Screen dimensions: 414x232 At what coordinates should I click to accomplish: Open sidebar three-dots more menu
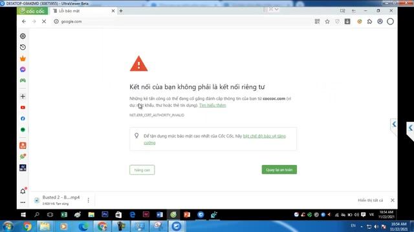pos(23,202)
